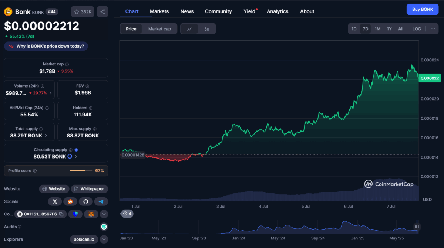The image size is (444, 248).
Task: Open Bonk's Telegram social link
Action: click(101, 201)
